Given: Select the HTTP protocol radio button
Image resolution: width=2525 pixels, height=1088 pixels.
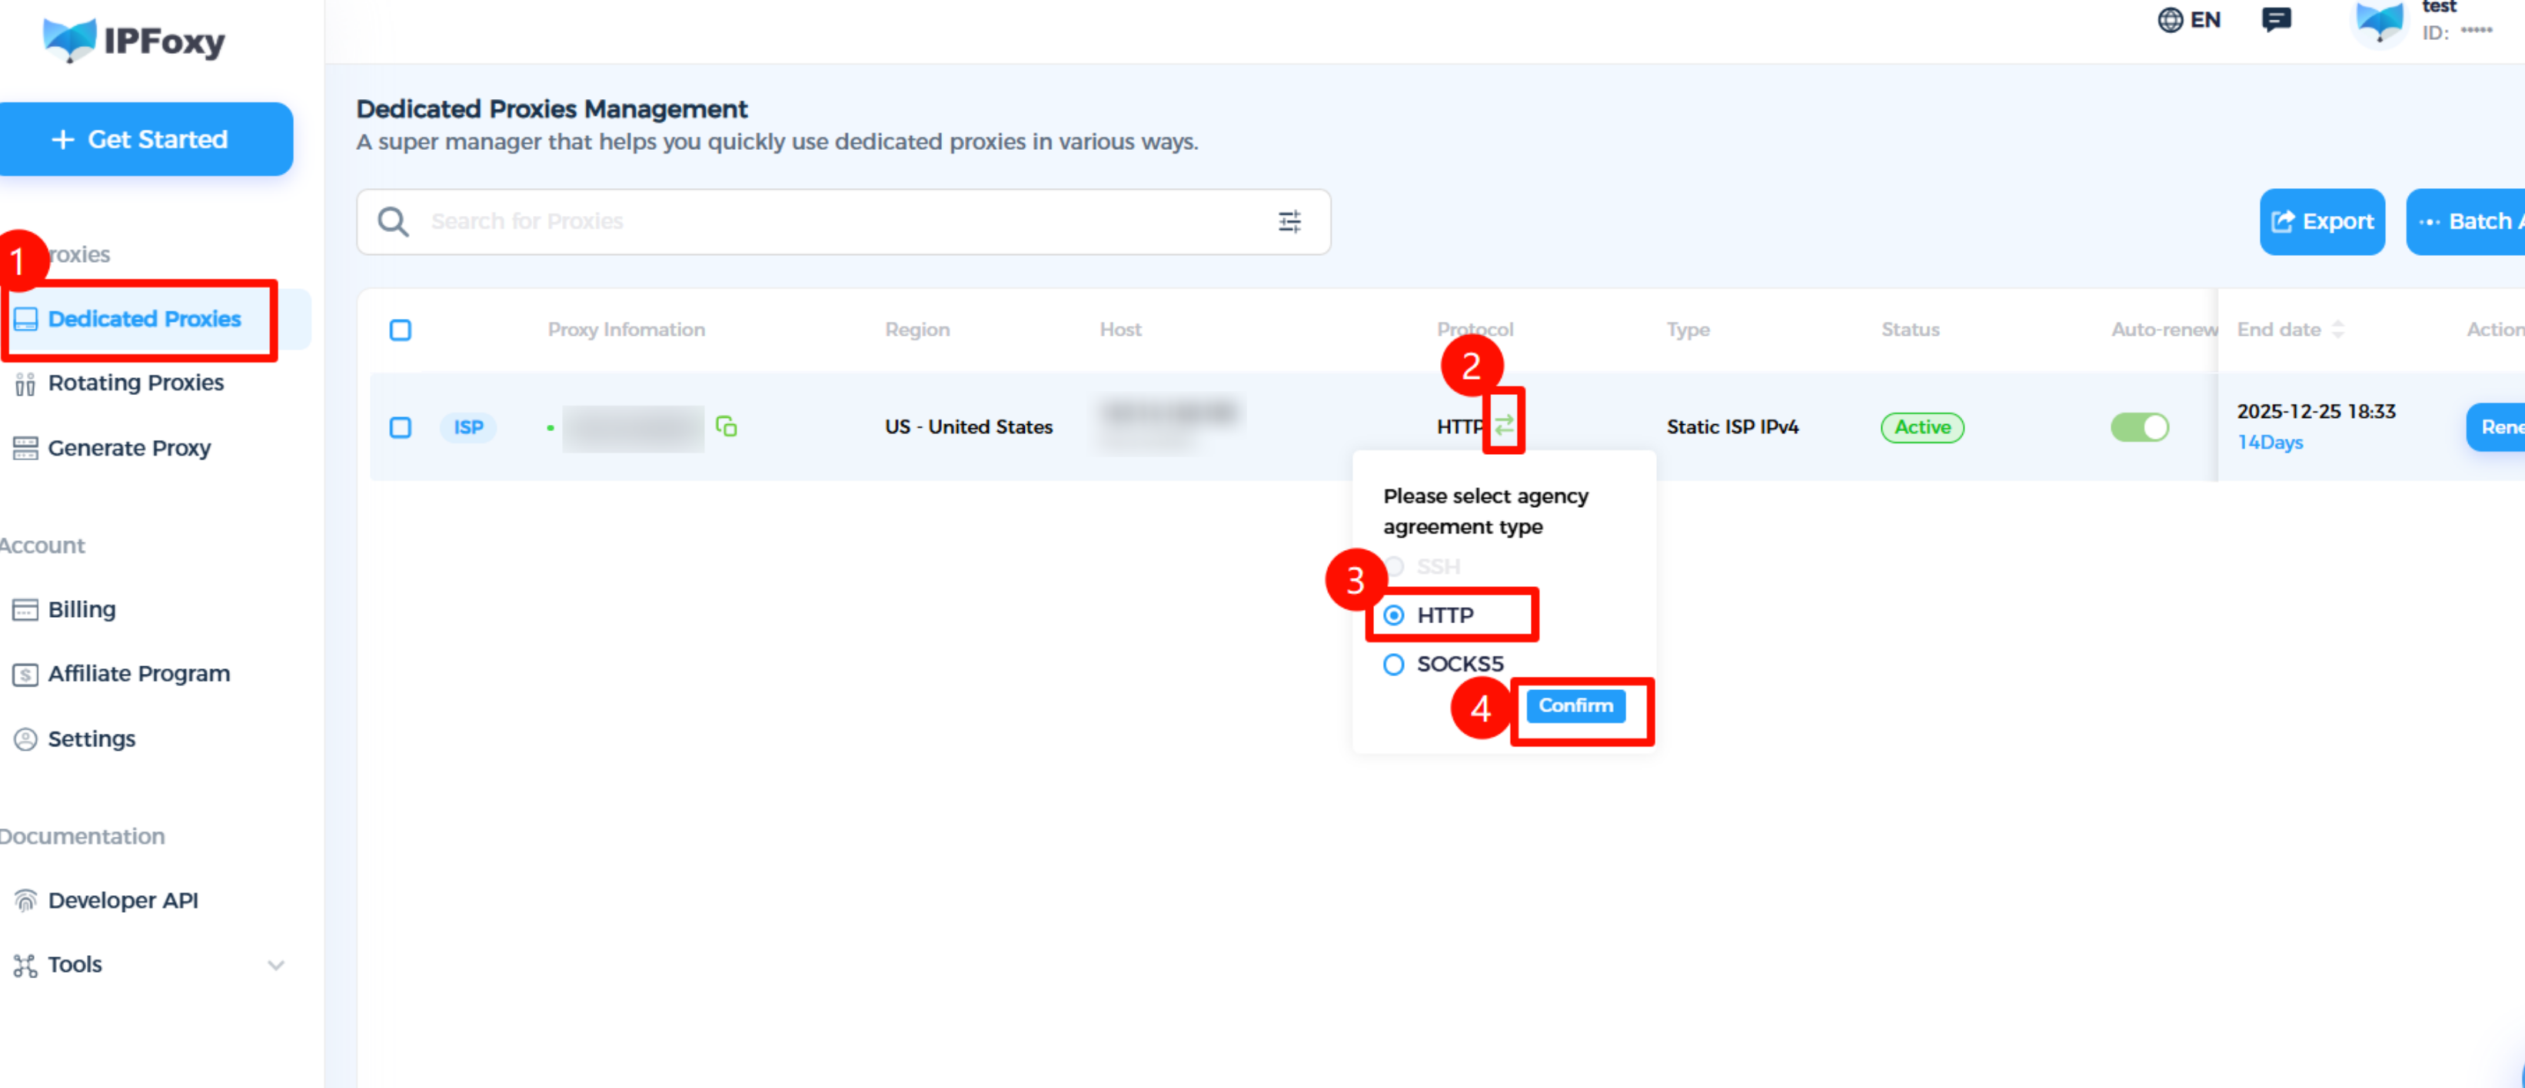Looking at the screenshot, I should click(1393, 615).
